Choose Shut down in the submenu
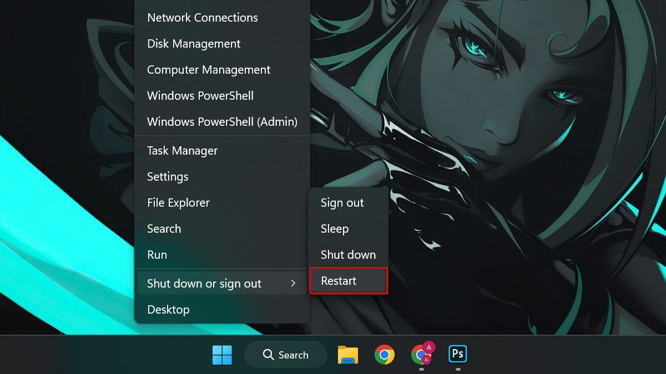Screen dimensions: 666x374 [x=348, y=255]
